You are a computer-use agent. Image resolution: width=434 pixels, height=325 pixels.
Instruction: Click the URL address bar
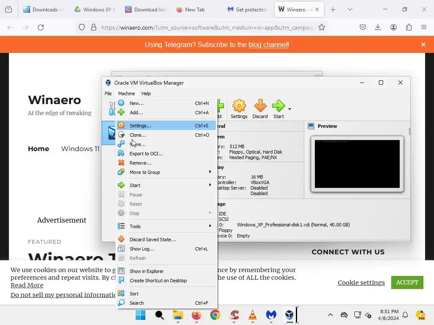207,28
